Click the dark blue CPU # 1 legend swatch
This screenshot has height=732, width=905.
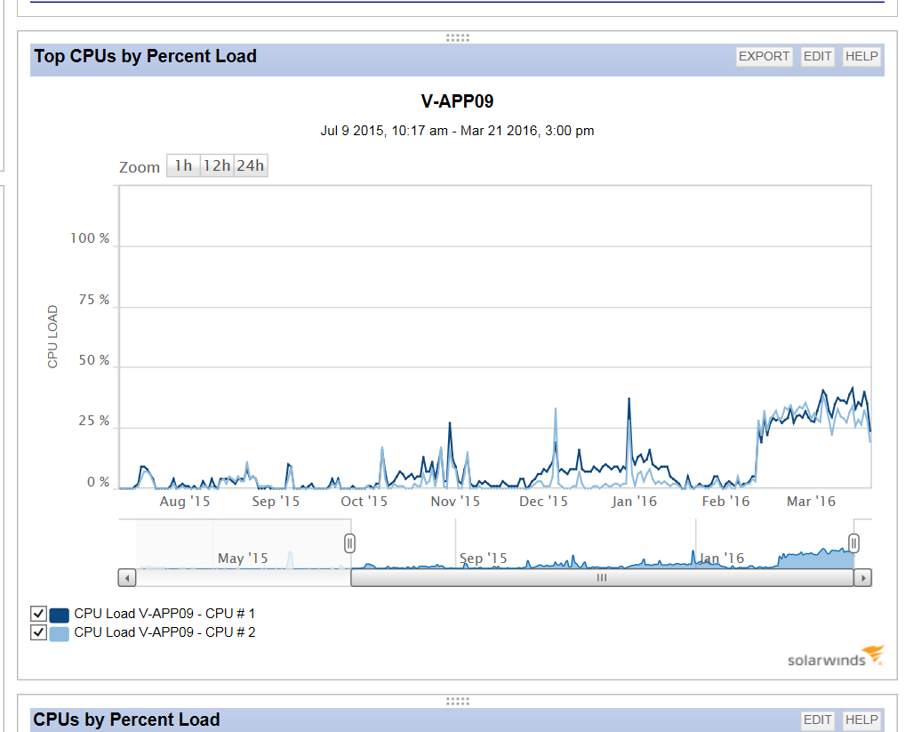pyautogui.click(x=60, y=615)
